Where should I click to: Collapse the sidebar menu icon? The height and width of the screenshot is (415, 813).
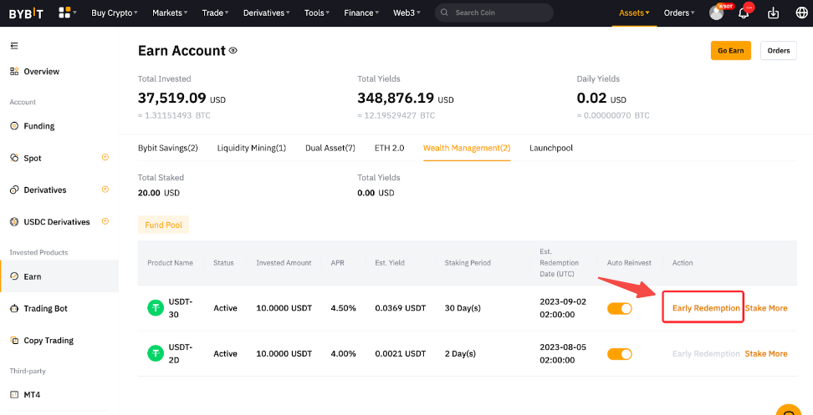pos(14,46)
